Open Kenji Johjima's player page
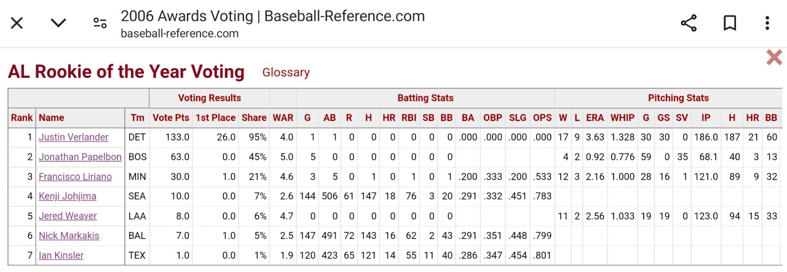 [x=67, y=196]
